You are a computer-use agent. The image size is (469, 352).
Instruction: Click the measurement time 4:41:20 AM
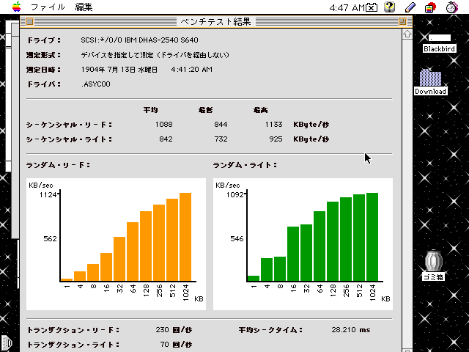pos(192,70)
